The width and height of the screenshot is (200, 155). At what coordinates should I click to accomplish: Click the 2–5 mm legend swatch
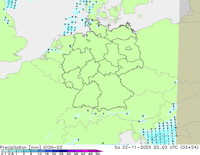pyautogui.click(x=27, y=151)
